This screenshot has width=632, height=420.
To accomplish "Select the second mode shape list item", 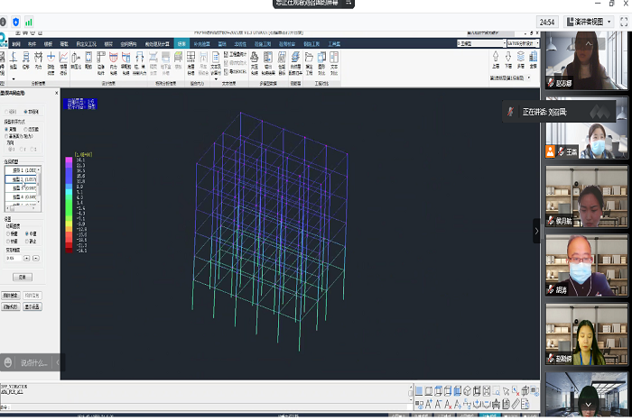I will click(x=22, y=179).
